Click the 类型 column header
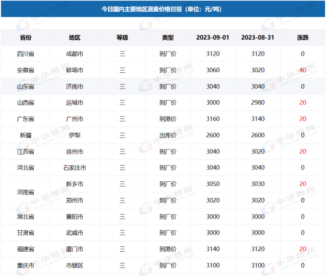Screen dimensions: 328x276 pyautogui.click(x=168, y=38)
